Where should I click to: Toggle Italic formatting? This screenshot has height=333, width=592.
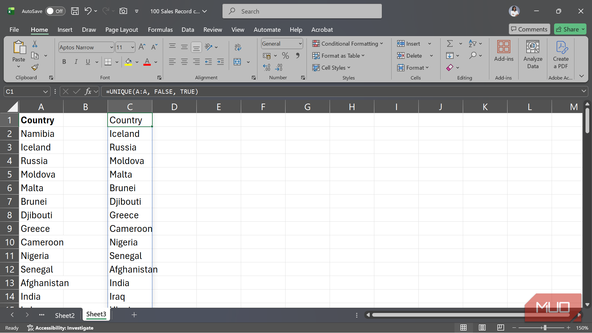pos(76,62)
